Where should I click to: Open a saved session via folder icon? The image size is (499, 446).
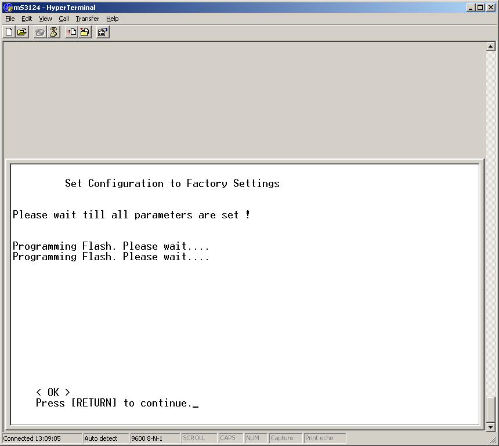point(22,33)
